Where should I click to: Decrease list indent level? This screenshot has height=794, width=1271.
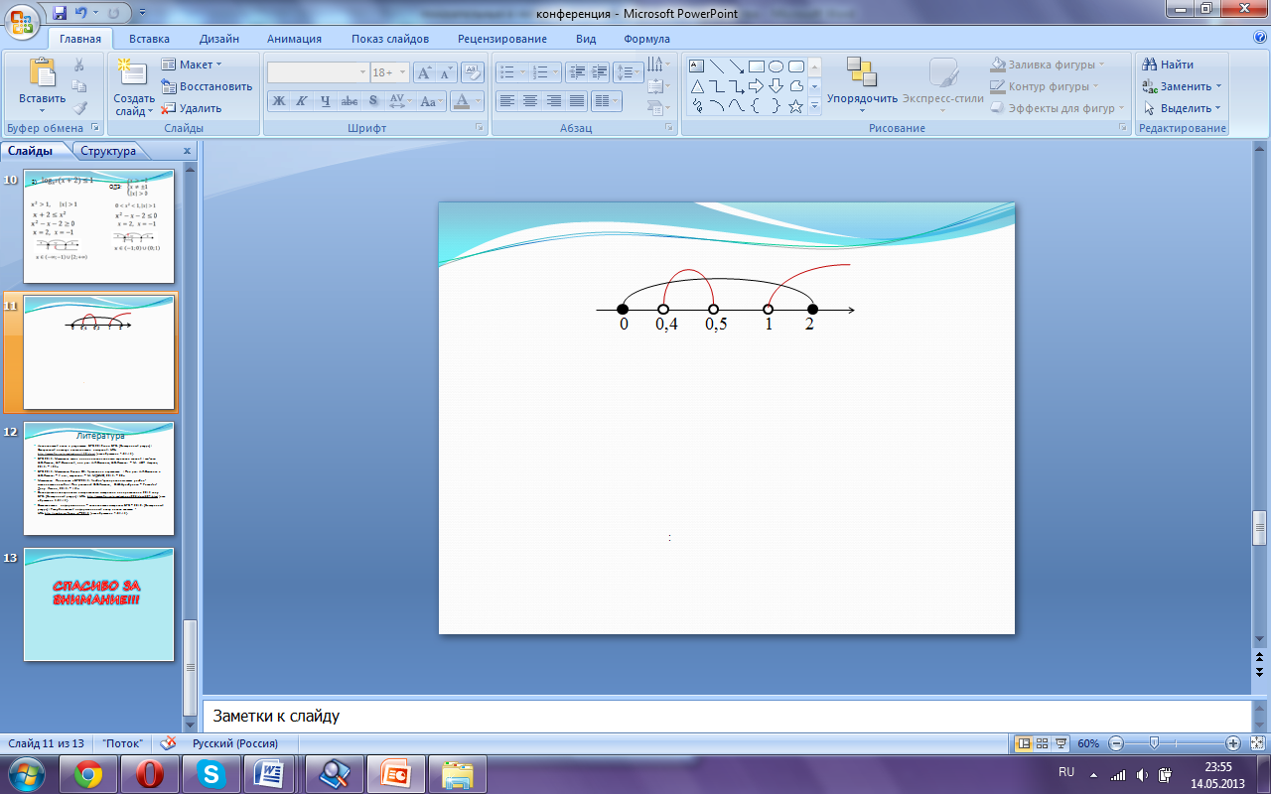576,72
